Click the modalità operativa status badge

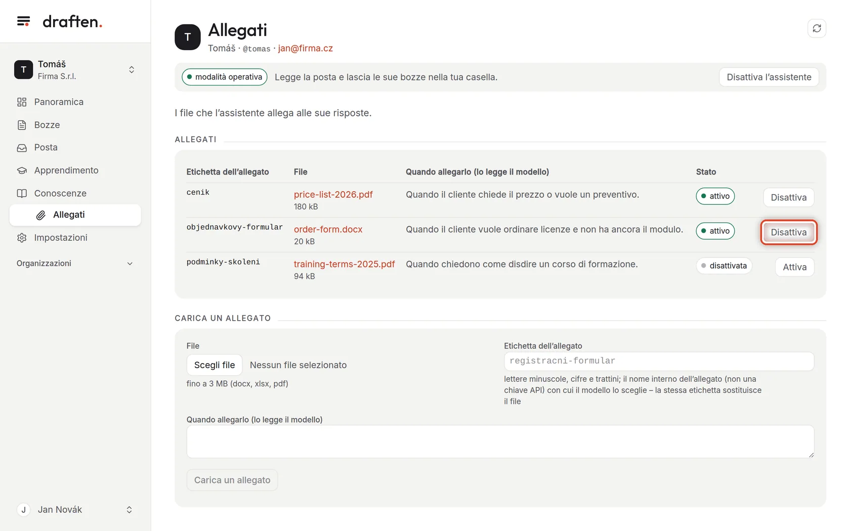pyautogui.click(x=225, y=77)
